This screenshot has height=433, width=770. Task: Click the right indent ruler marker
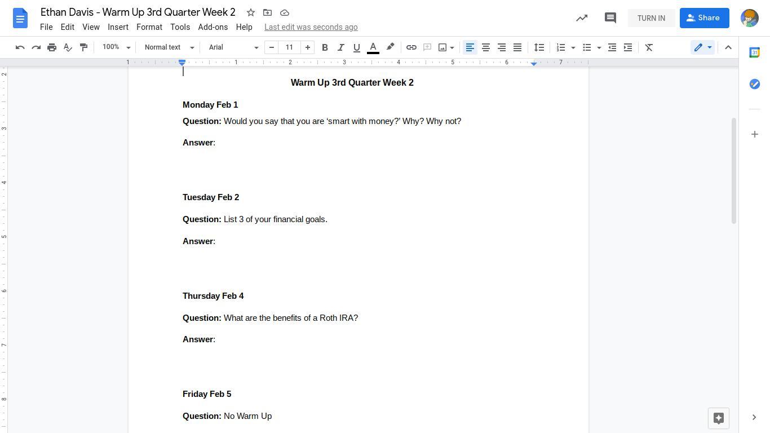pos(534,63)
